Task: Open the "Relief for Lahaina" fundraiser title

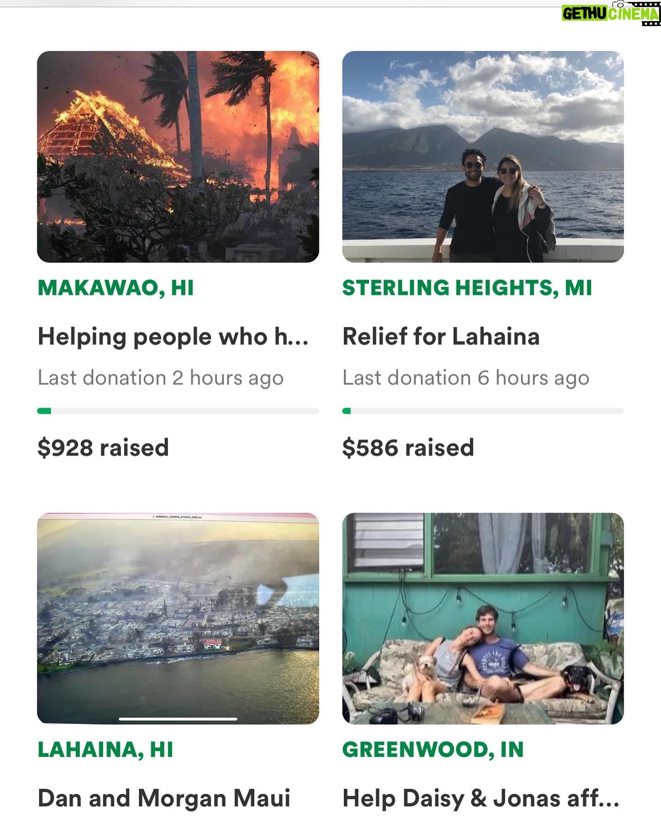Action: [441, 337]
